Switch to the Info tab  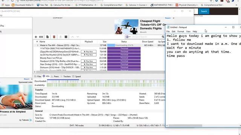(46, 76)
